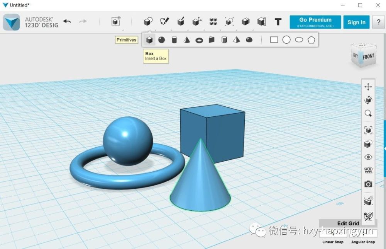Select the 2D Polygon shape

[x=312, y=39]
